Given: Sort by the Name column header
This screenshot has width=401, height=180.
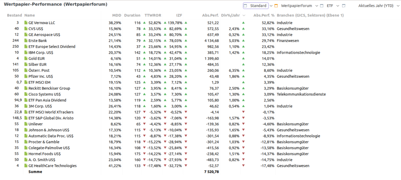Looking at the screenshot, I should (x=30, y=15).
